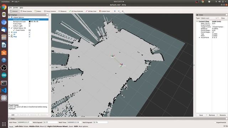Toggle the TF display checkbox
Screen dimensions: 228x128
(x=30, y=34)
